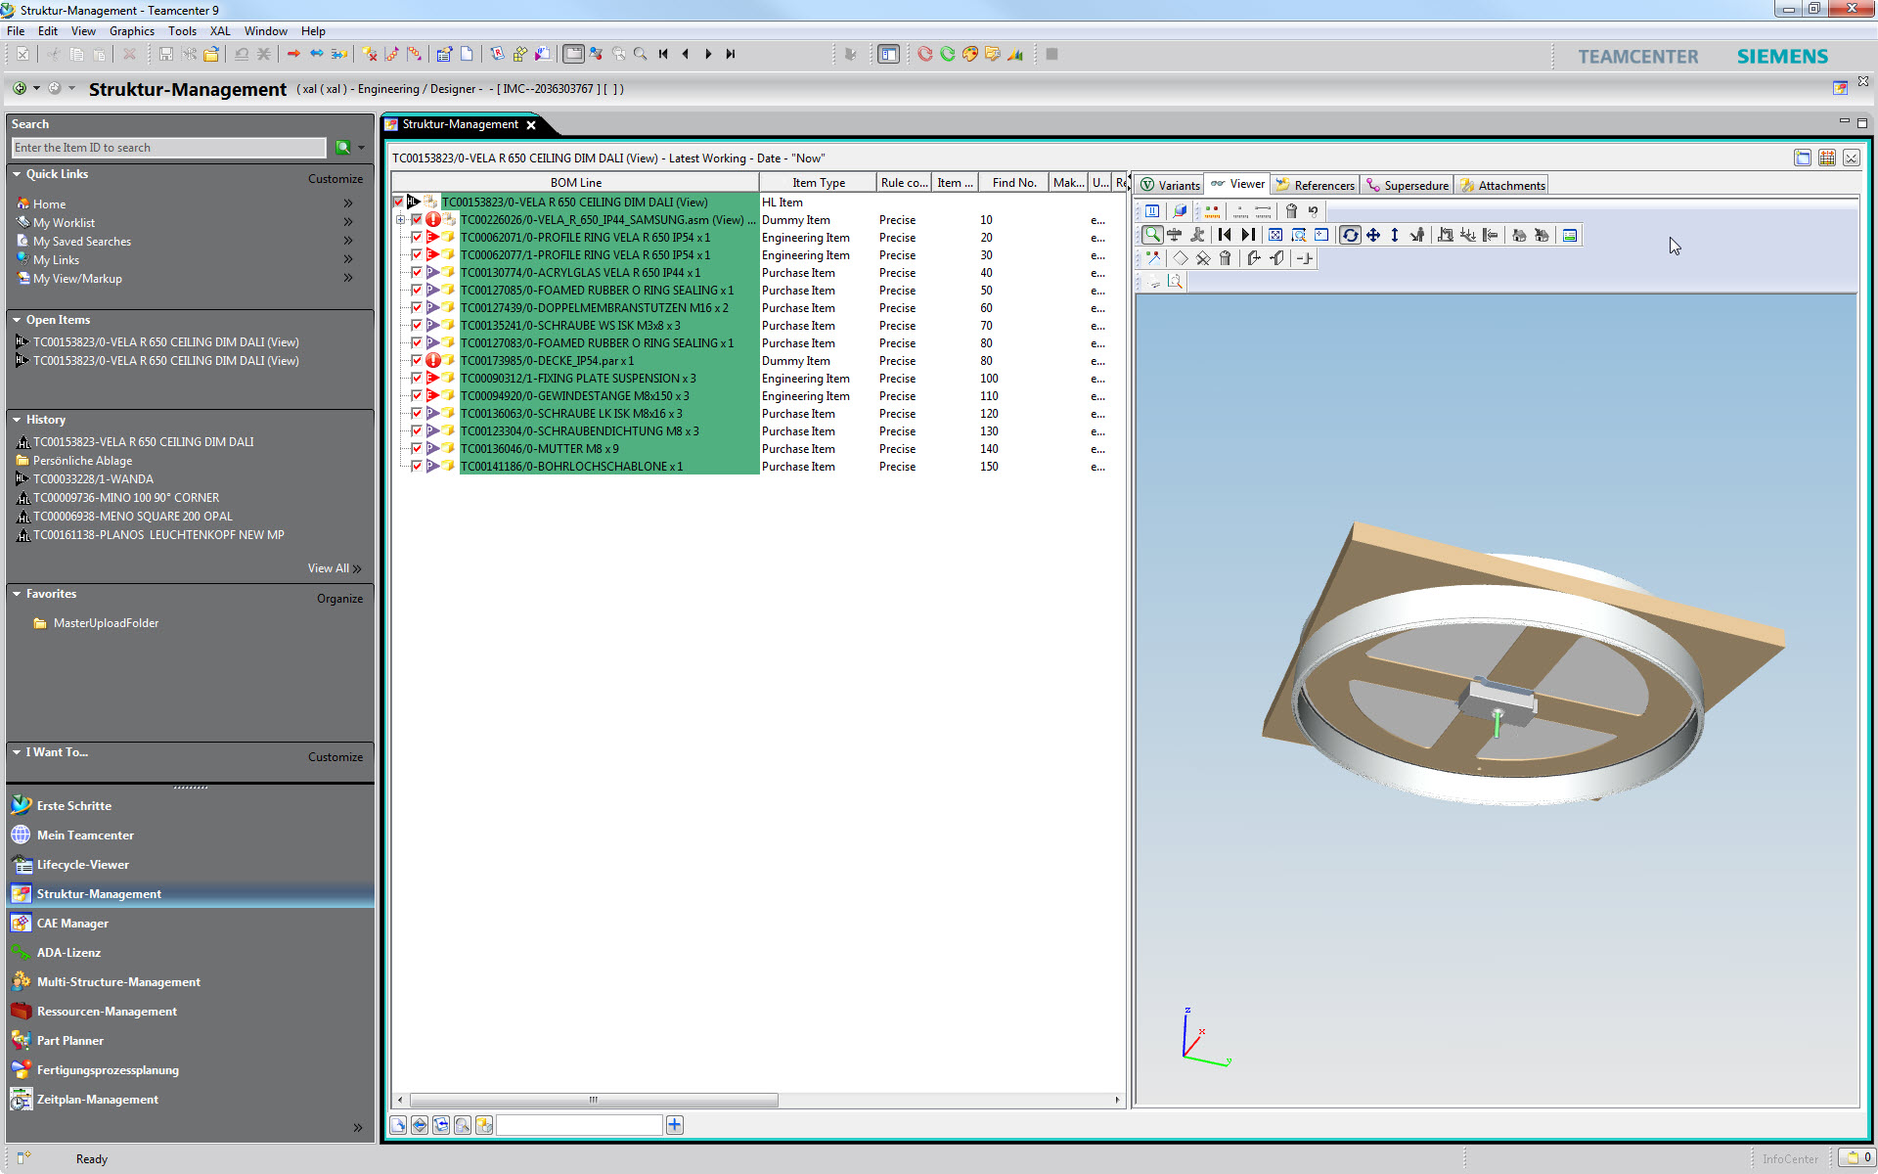Collapse the Quick Links section

(17, 174)
